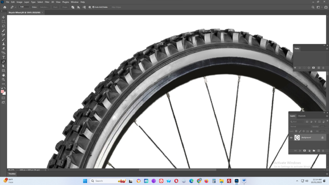Click the Share icon at top right
The height and width of the screenshot is (185, 329).
[326, 7]
